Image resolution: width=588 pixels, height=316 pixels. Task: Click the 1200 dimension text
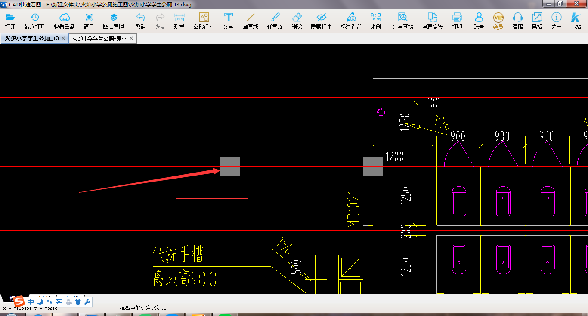(395, 156)
